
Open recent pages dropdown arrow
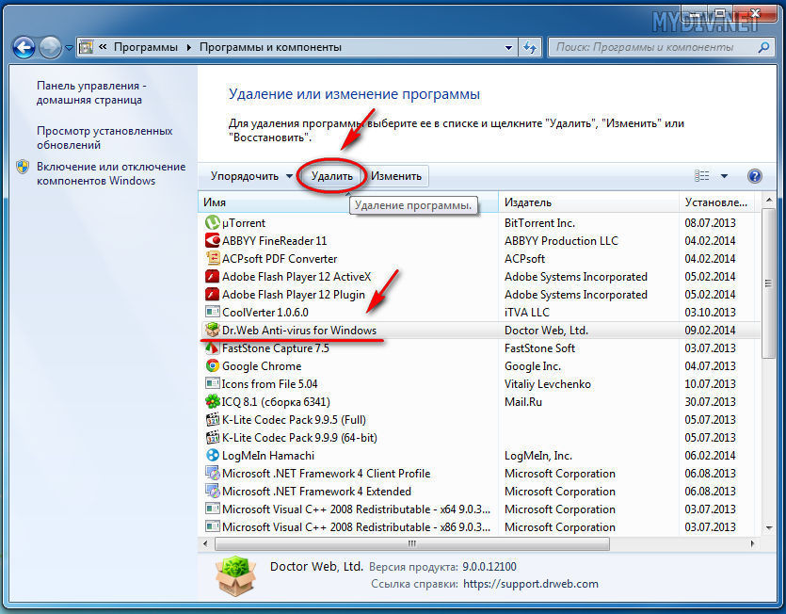pos(69,48)
